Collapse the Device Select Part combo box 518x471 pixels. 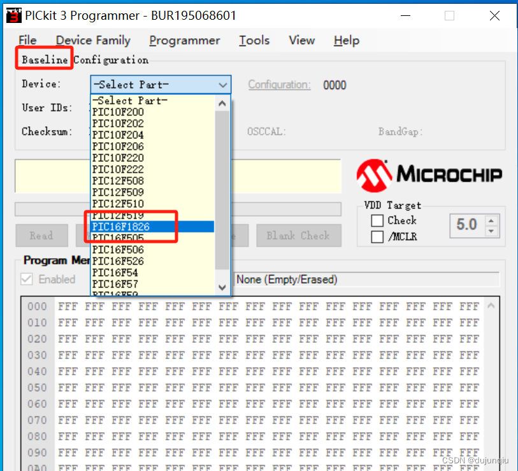[x=223, y=85]
